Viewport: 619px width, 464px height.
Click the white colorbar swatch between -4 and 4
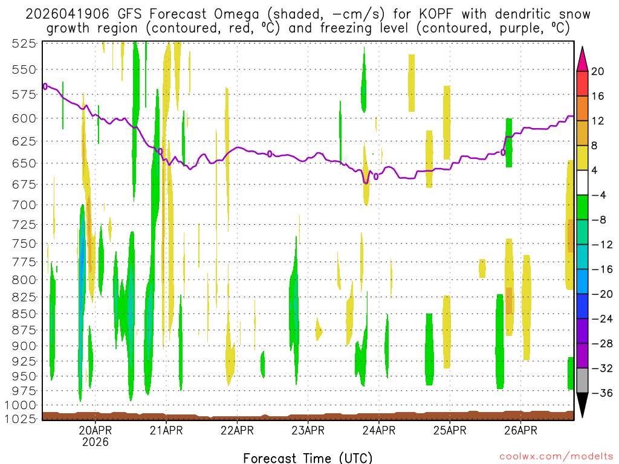[582, 182]
